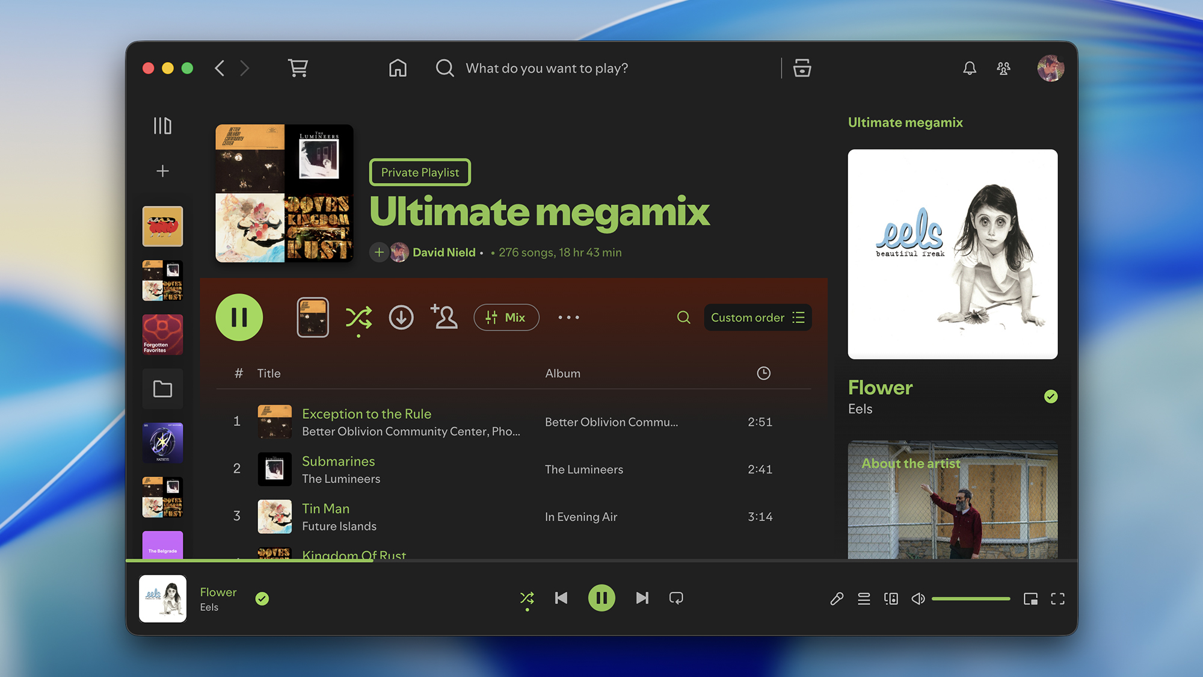The image size is (1203, 677).
Task: Open the notifications bell
Action: (x=969, y=69)
